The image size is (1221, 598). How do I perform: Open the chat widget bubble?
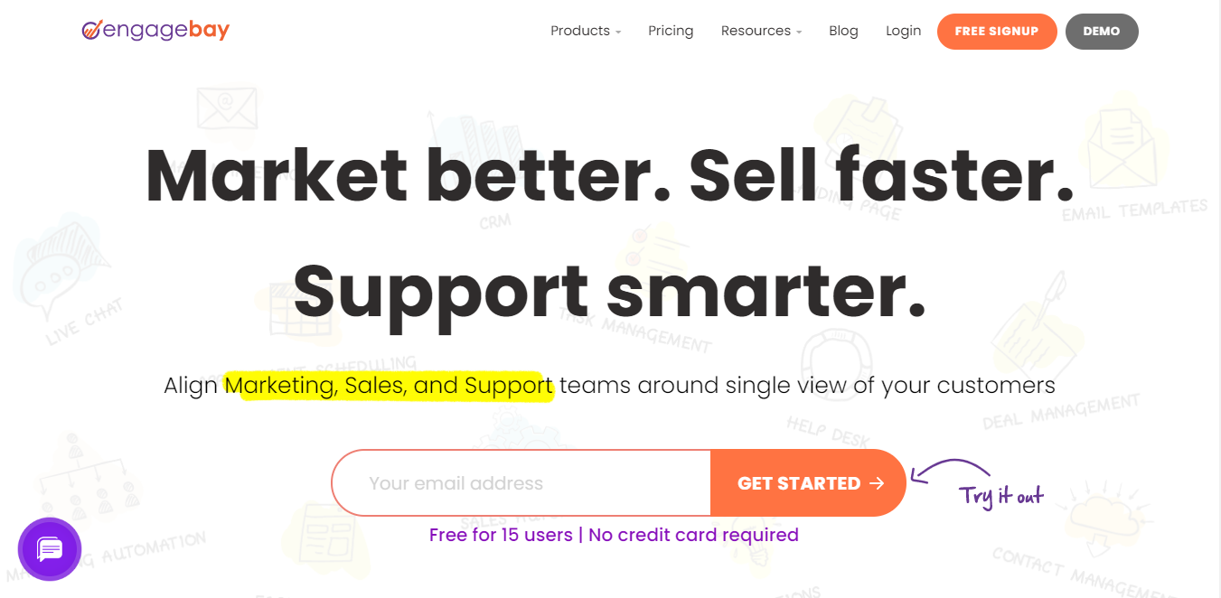49,548
